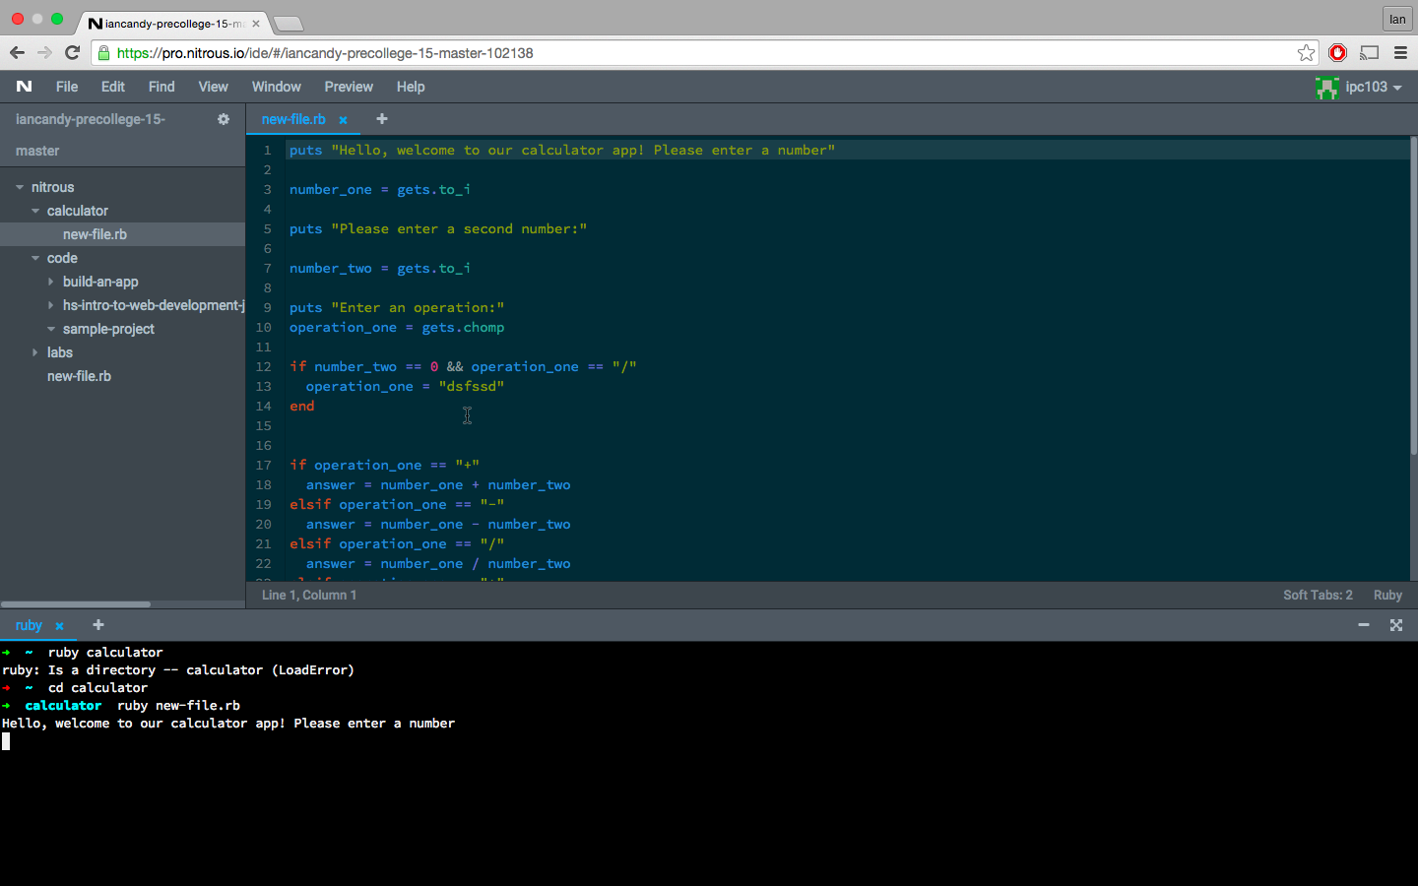Change the Ruby language mode
This screenshot has width=1418, height=886.
[1387, 595]
